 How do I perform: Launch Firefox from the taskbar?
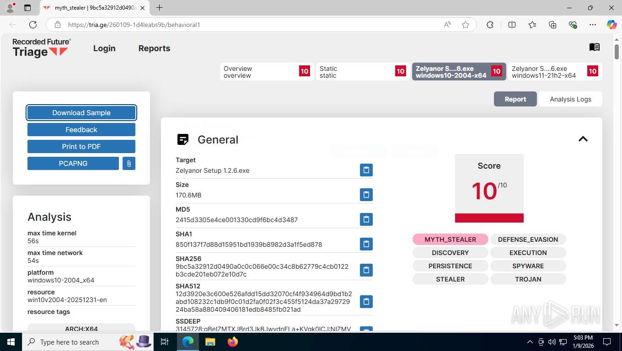tap(233, 342)
